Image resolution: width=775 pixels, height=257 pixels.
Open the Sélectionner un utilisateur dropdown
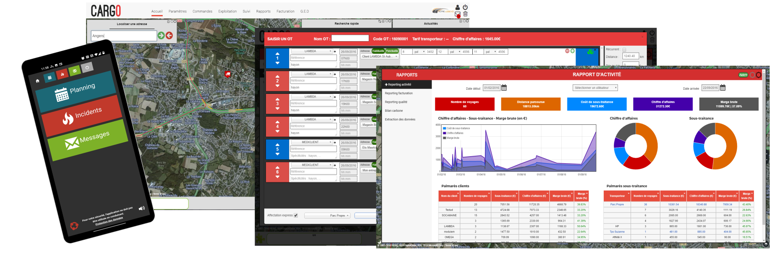coord(595,88)
